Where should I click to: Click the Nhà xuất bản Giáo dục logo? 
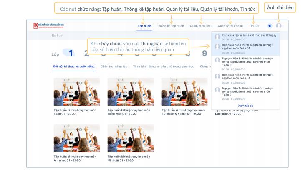48,26
